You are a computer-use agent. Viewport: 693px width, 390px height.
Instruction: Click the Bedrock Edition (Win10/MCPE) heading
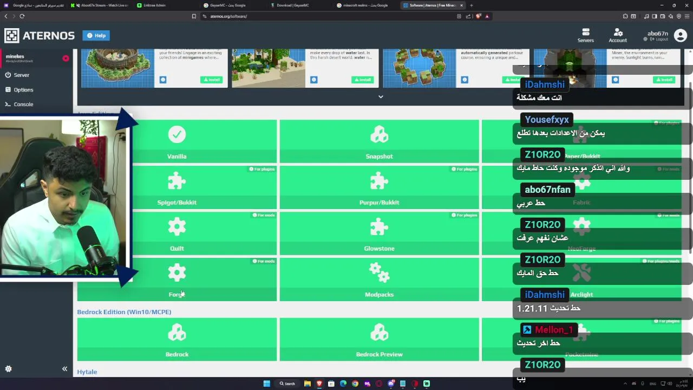tap(124, 312)
